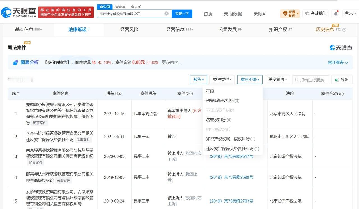Select the 查公司 search tab
The width and height of the screenshot is (359, 209).
(x=105, y=7)
